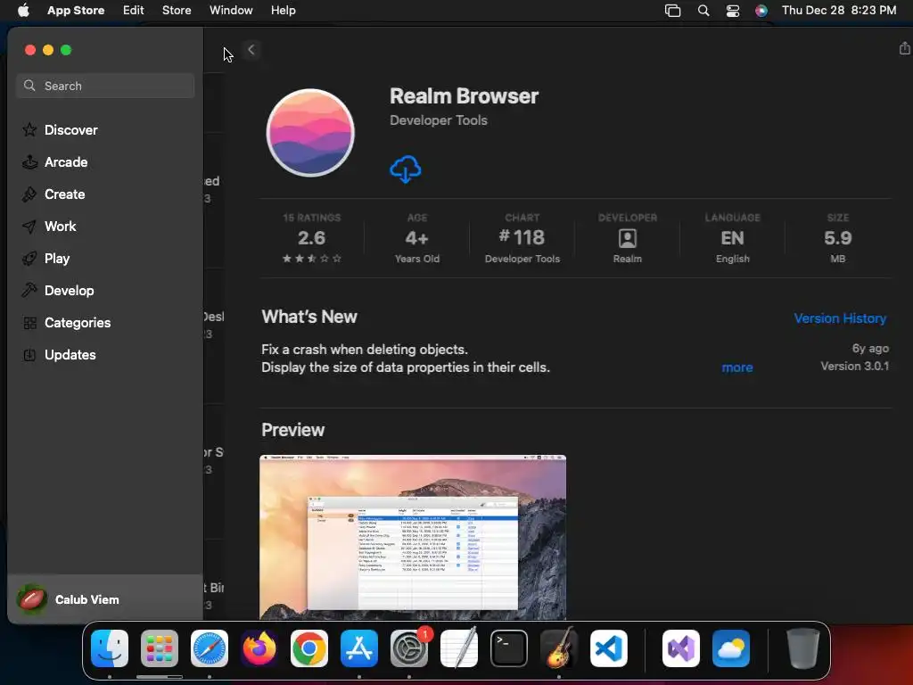Open Spotlight search in menu bar
The image size is (913, 685).
(703, 11)
